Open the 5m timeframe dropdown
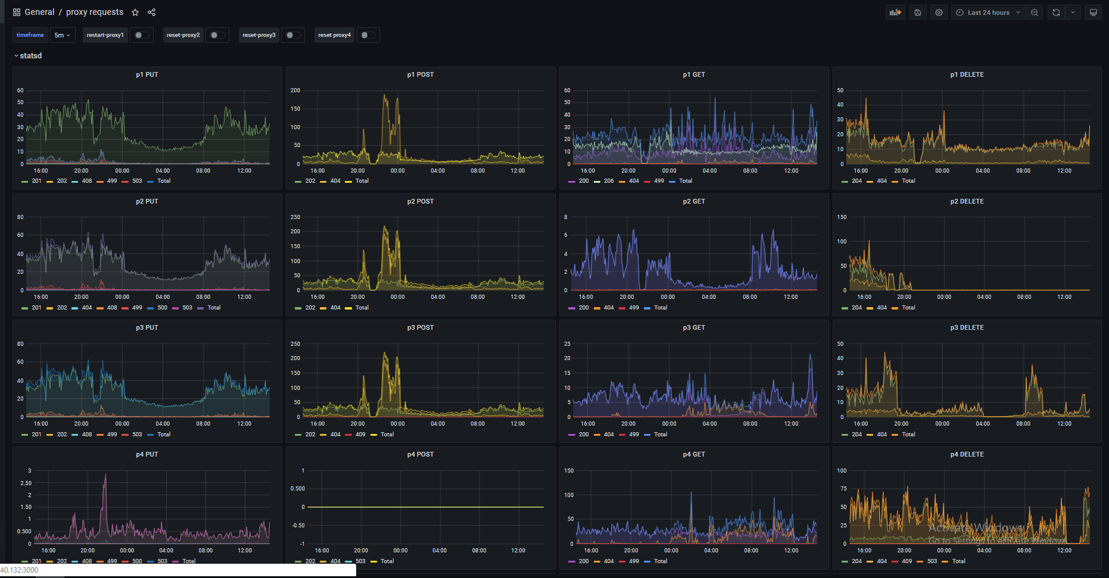This screenshot has width=1109, height=578. (x=63, y=35)
